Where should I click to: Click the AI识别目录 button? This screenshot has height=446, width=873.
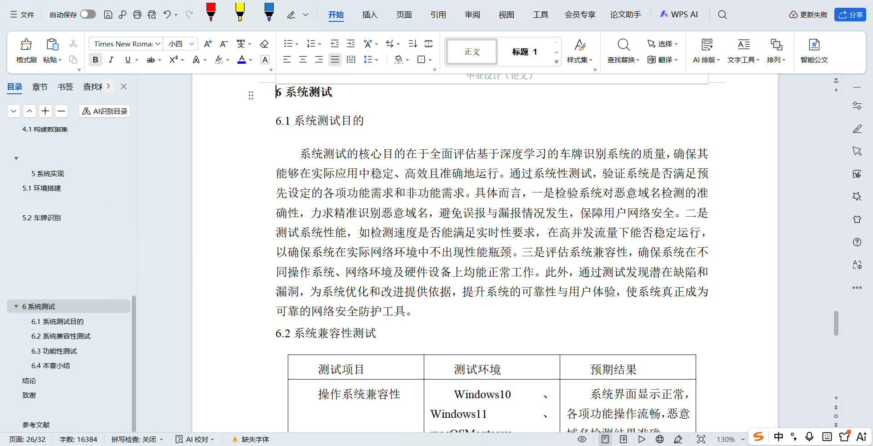point(105,111)
